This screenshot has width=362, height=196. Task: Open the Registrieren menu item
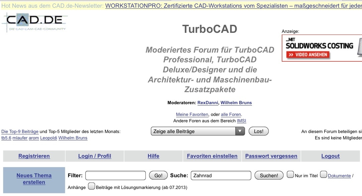[34, 156]
